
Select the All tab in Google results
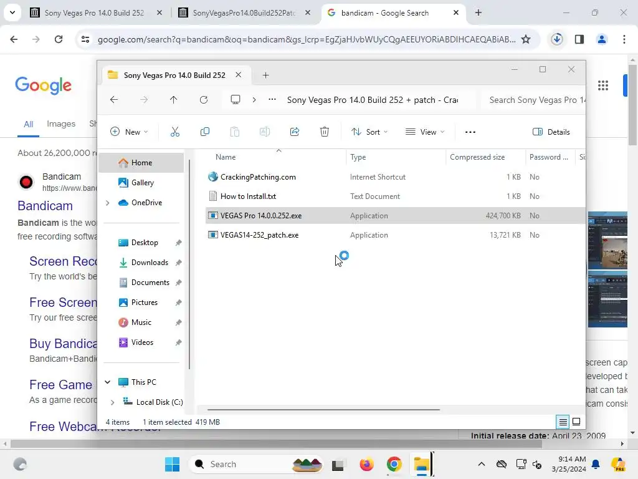[28, 124]
